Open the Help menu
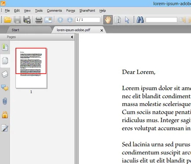Viewport: 191px width, 164px height. click(103, 11)
